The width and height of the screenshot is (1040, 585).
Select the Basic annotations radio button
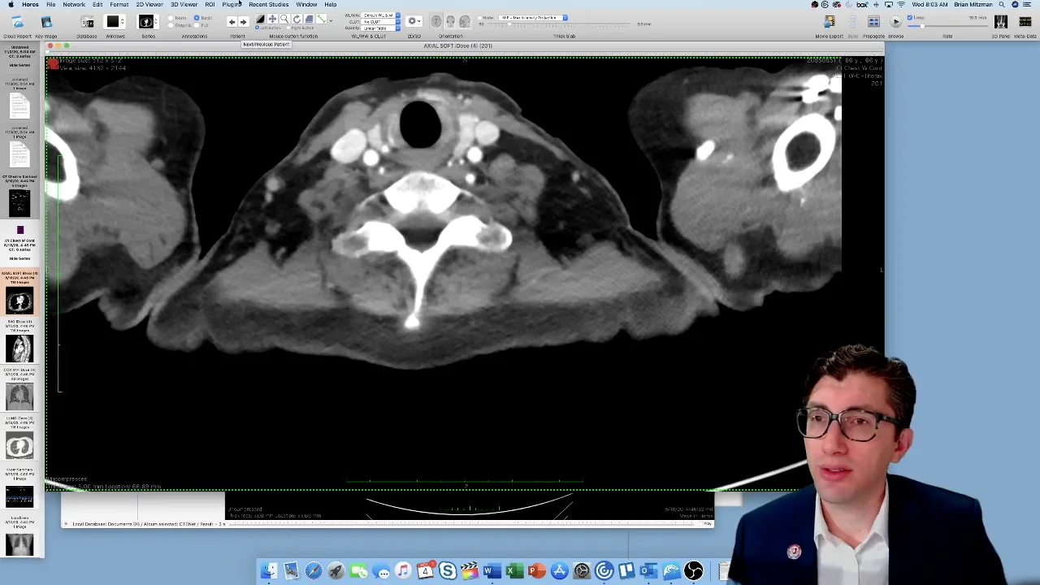[x=197, y=17]
